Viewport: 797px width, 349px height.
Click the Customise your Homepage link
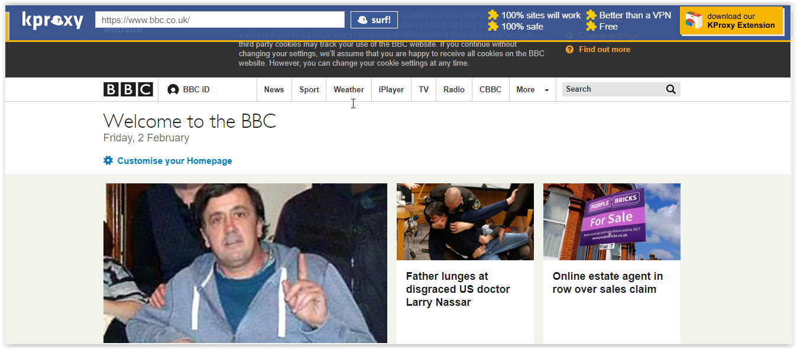point(174,161)
